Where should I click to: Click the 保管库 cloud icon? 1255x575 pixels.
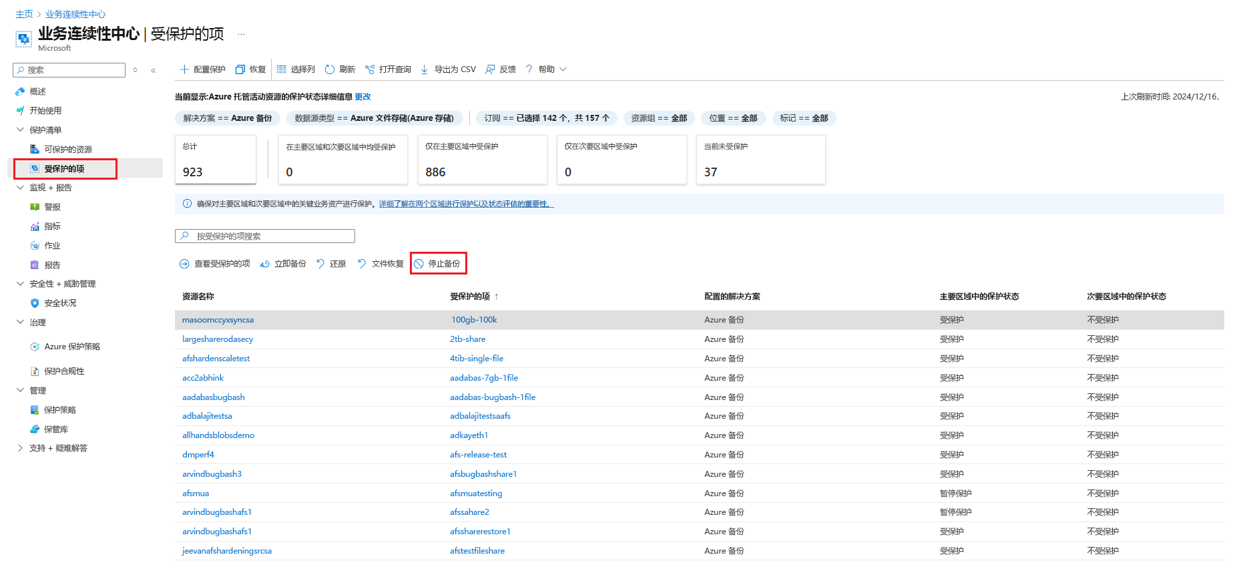pos(35,429)
